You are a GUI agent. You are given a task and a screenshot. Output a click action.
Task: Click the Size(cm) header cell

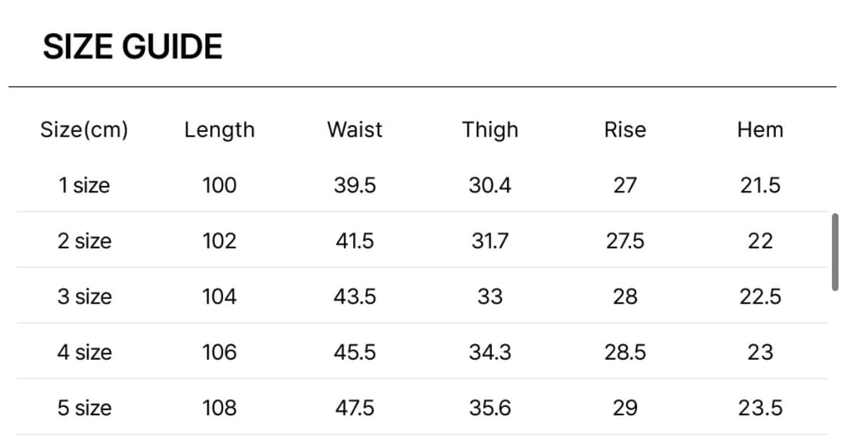84,130
